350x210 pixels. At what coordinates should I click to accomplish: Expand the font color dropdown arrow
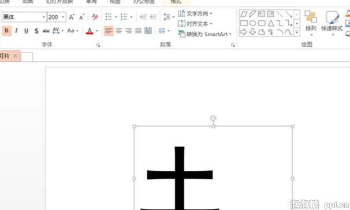pyautogui.click(x=97, y=31)
